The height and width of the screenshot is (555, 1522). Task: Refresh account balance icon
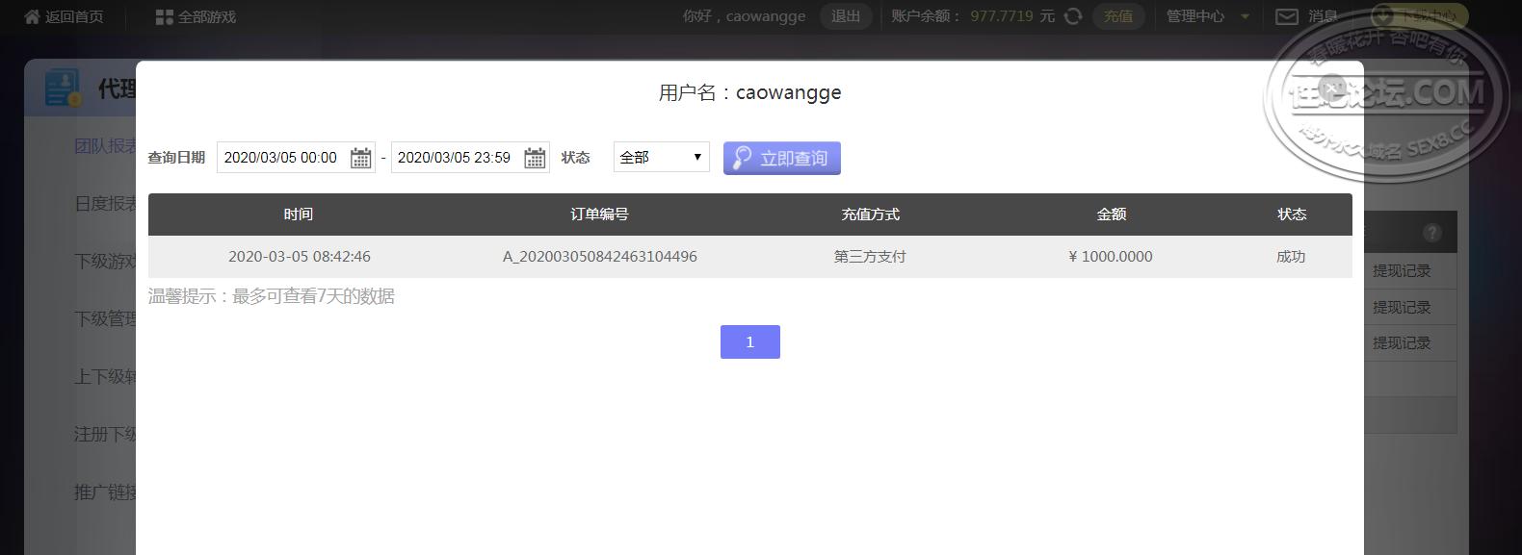coord(1073,16)
